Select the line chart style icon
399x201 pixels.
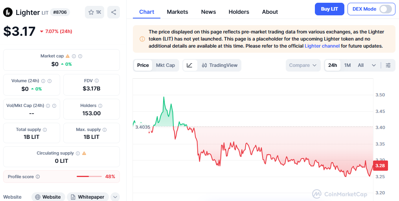189,65
